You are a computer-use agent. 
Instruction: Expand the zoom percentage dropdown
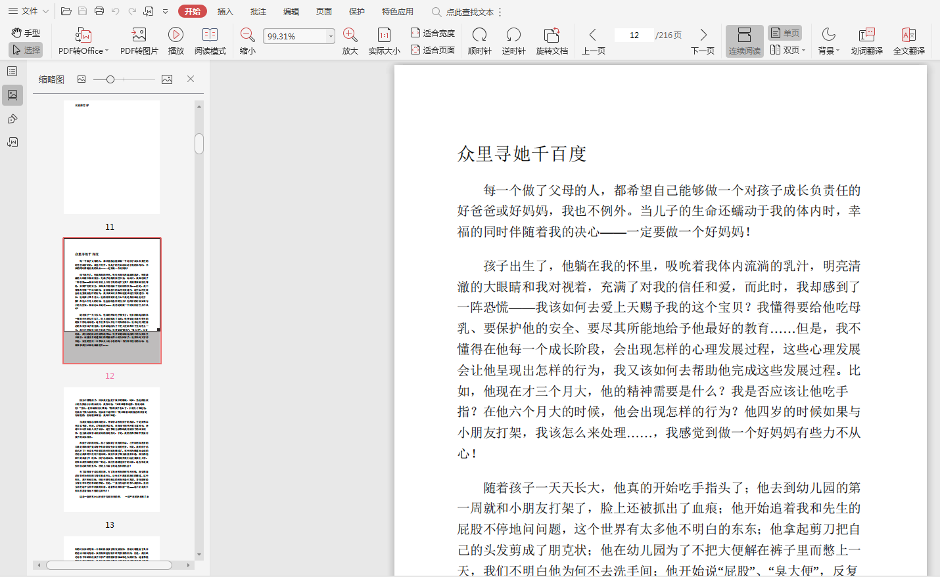pos(331,37)
